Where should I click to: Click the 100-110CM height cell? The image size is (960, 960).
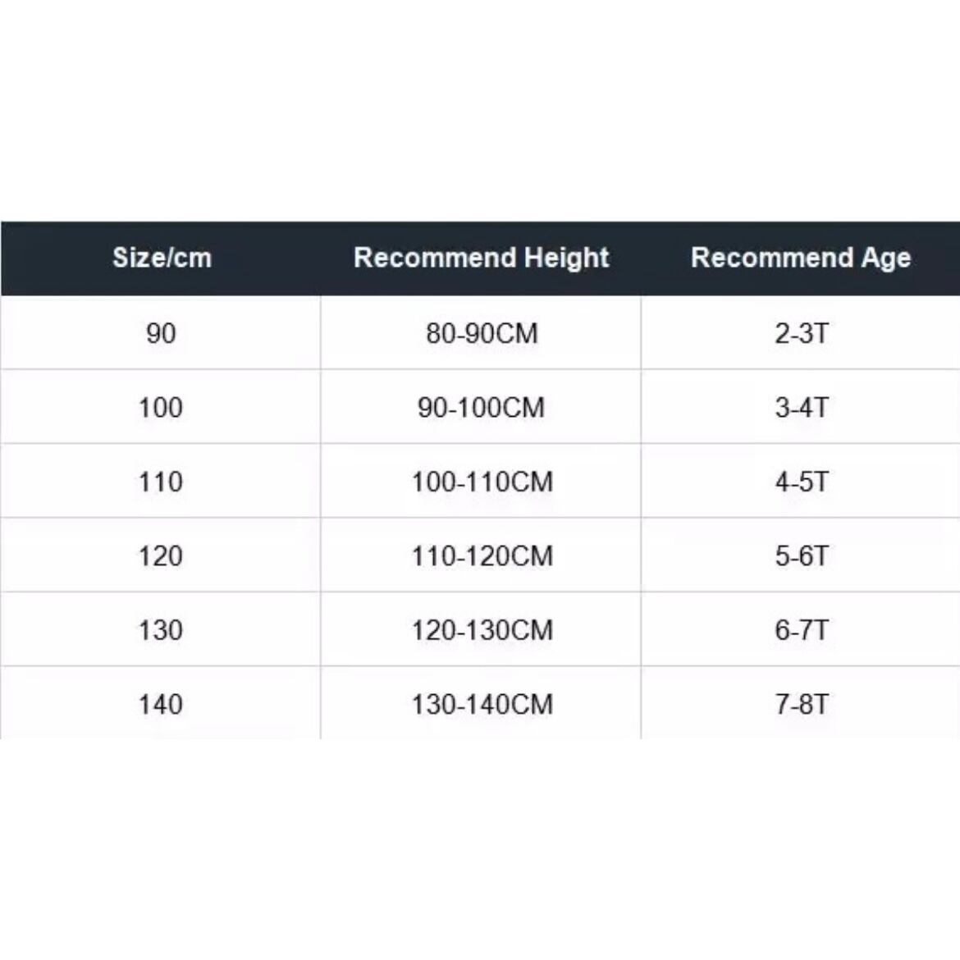coord(482,482)
